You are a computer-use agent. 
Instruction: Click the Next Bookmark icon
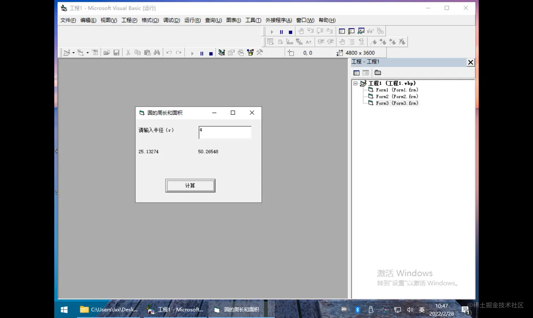pyautogui.click(x=383, y=42)
